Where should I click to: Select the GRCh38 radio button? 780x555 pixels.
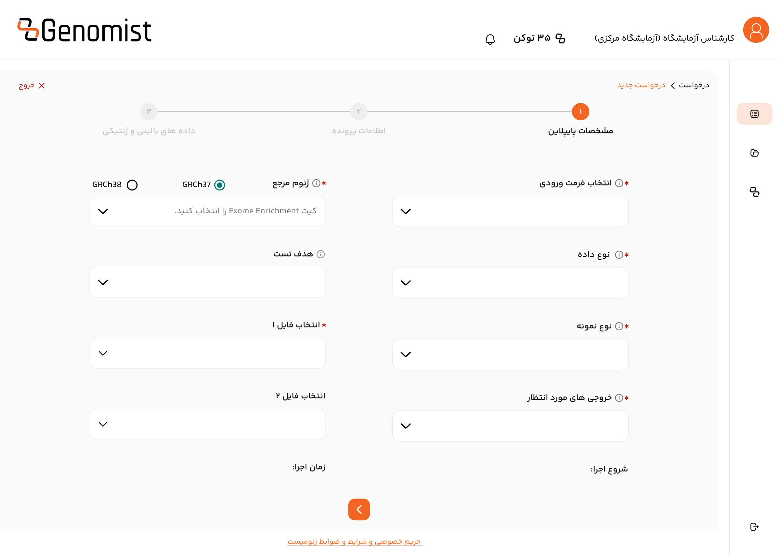pos(132,185)
